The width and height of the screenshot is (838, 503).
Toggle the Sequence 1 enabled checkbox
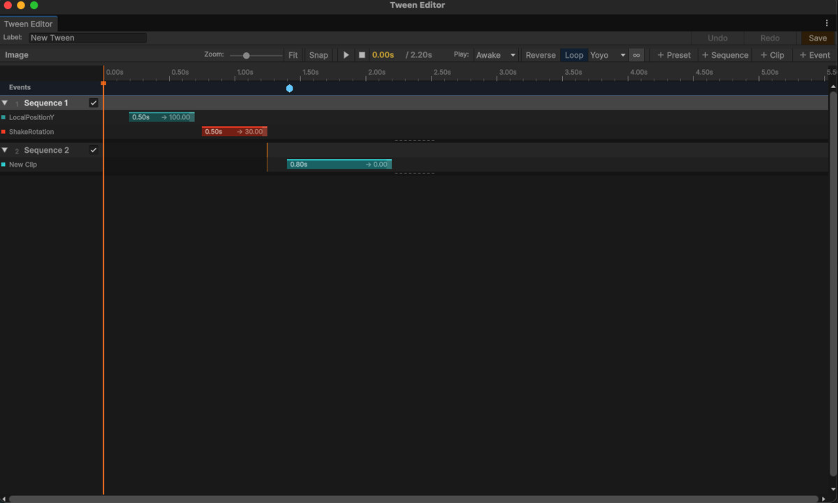pyautogui.click(x=94, y=103)
